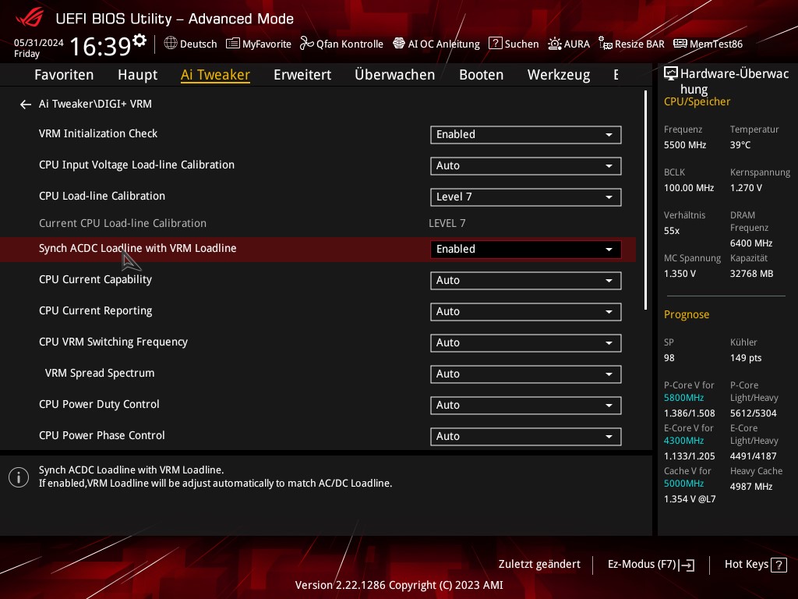
Task: Launch the MemTest86 icon
Action: [x=680, y=44]
